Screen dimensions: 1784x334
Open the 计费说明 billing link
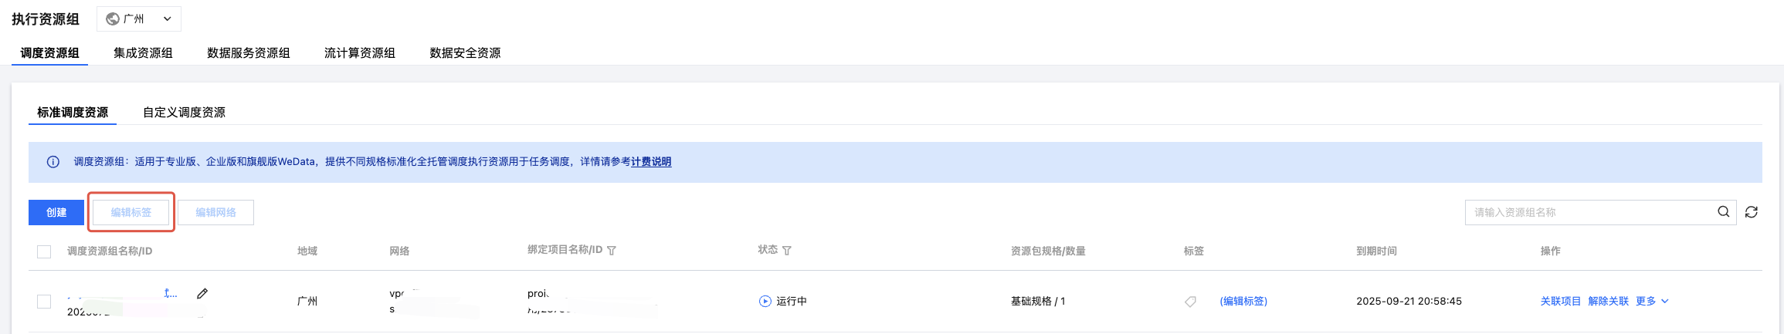click(x=651, y=162)
